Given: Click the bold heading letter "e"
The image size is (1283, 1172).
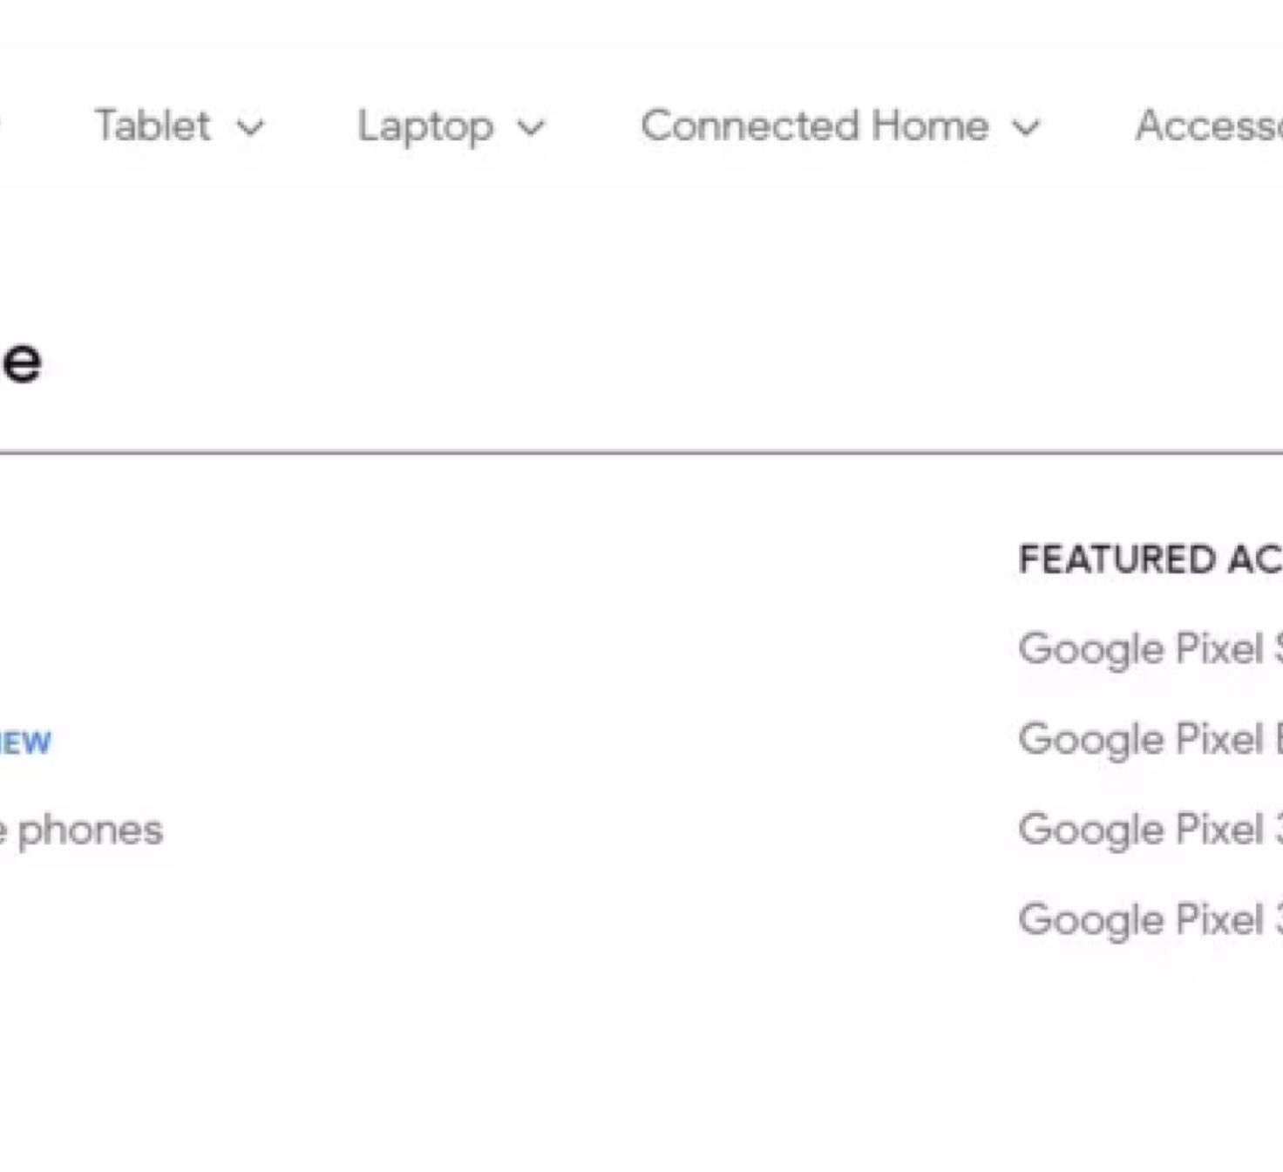Looking at the screenshot, I should (x=21, y=362).
